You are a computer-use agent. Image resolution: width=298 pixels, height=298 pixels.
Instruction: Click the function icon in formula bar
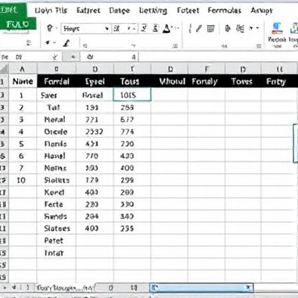90,57
